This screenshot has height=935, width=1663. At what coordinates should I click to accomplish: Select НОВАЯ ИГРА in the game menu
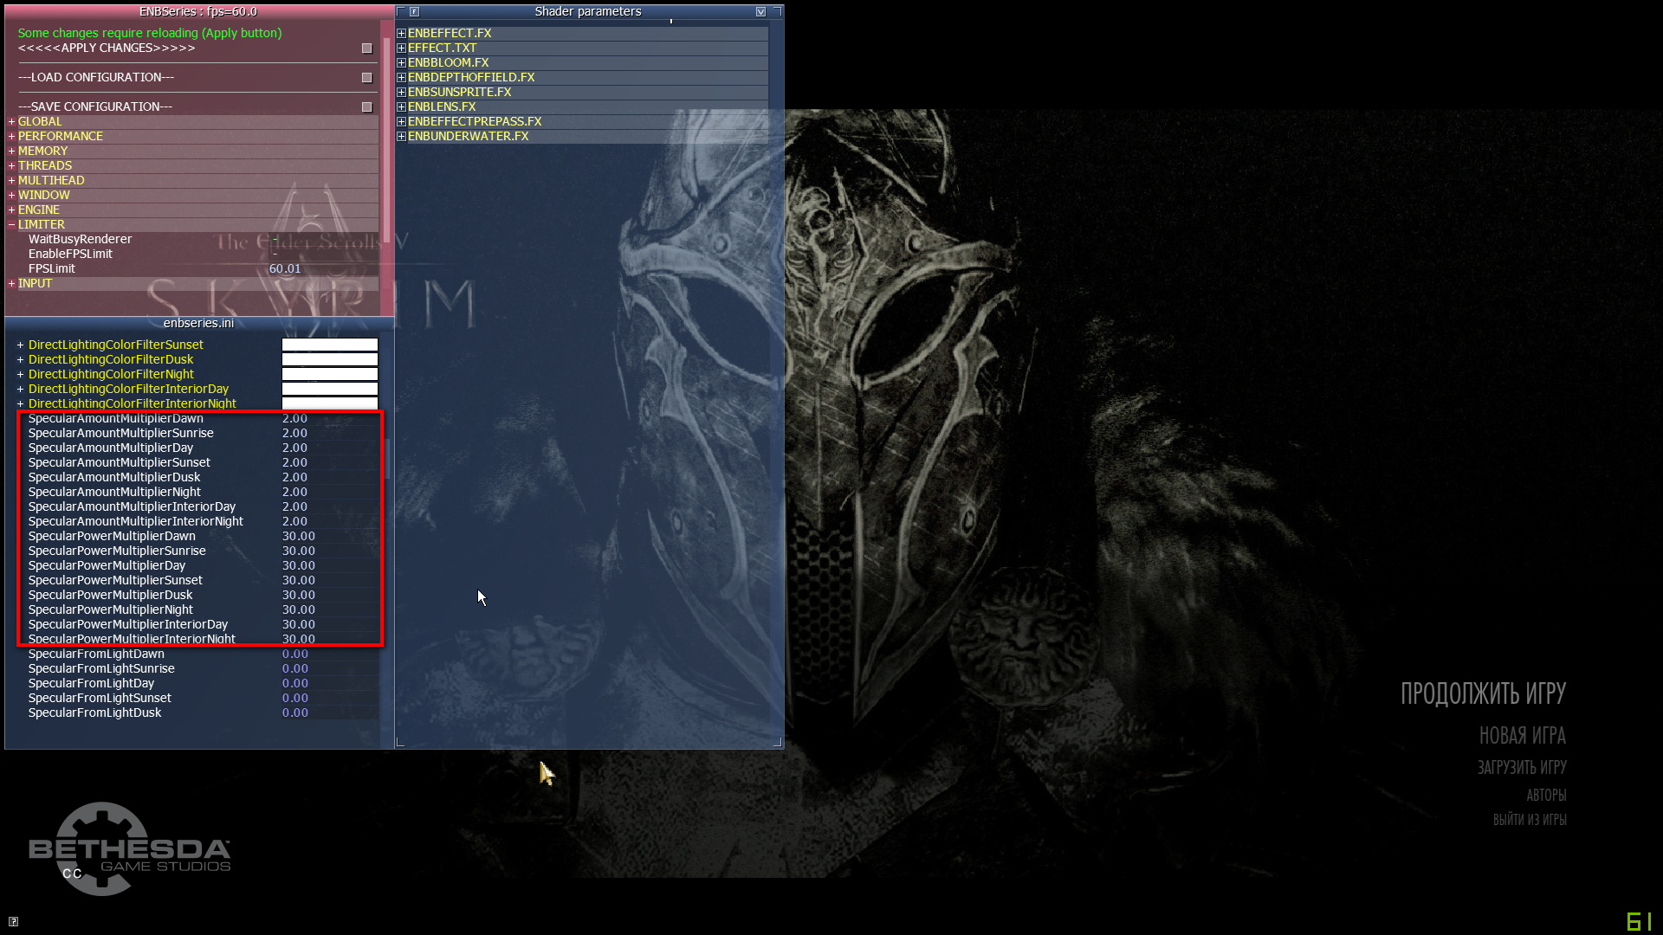[x=1523, y=736]
